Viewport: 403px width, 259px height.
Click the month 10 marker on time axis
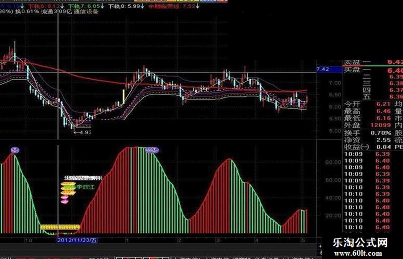coord(29,240)
